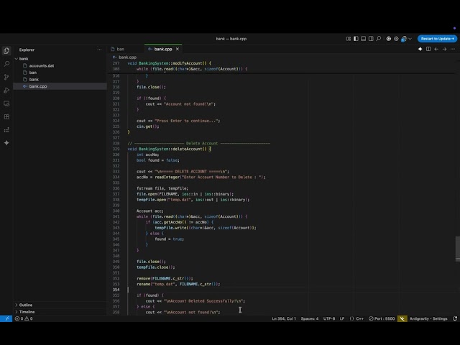Viewport: 460px width, 345px height.
Task: Click the settings gear in title bar
Action: [x=396, y=39]
